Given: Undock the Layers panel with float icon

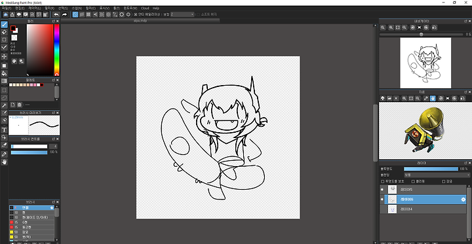Looking at the screenshot, I should pos(465,163).
